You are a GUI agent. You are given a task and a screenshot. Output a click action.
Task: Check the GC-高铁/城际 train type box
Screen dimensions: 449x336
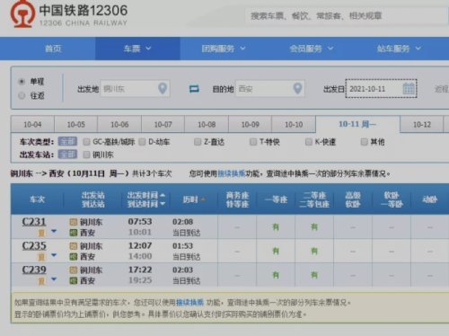click(x=86, y=142)
